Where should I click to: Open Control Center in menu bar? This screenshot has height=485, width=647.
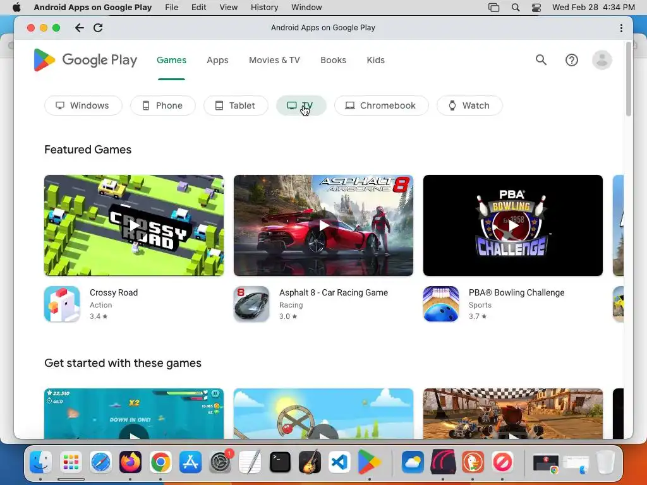click(536, 8)
